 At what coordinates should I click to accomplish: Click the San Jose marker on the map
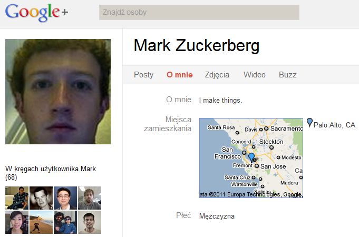tap(257, 166)
